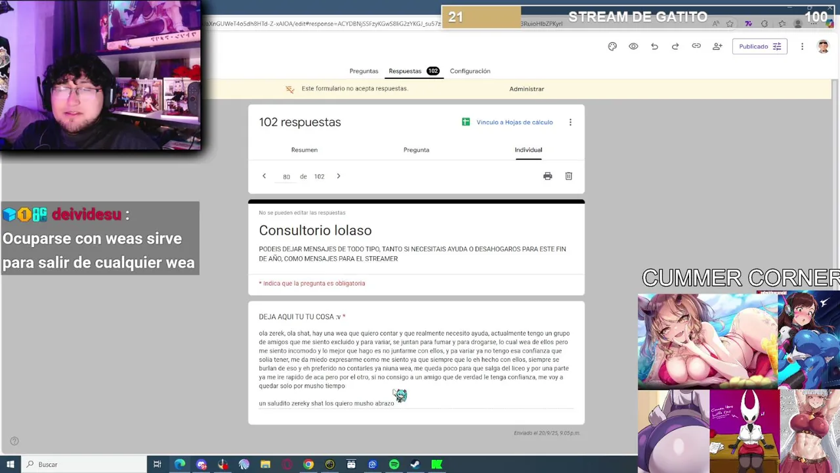840x473 pixels.
Task: Click the undo arrow in Forms toolbar
Action: coord(654,47)
